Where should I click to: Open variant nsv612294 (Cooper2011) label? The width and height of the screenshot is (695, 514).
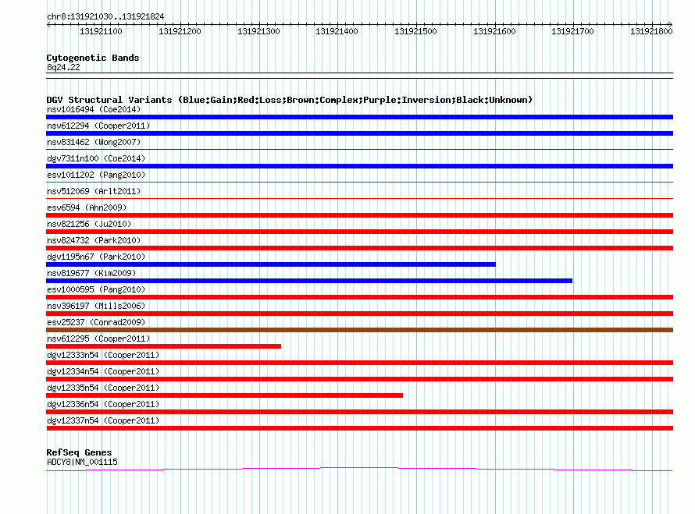[x=98, y=126]
